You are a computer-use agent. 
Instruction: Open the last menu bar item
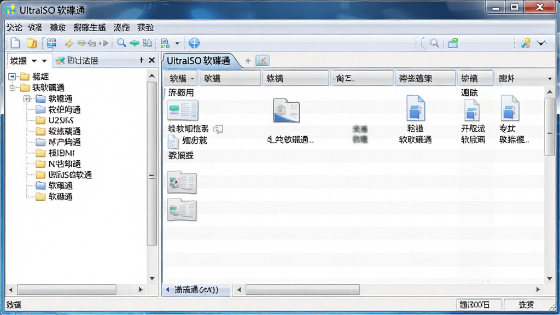pyautogui.click(x=145, y=27)
